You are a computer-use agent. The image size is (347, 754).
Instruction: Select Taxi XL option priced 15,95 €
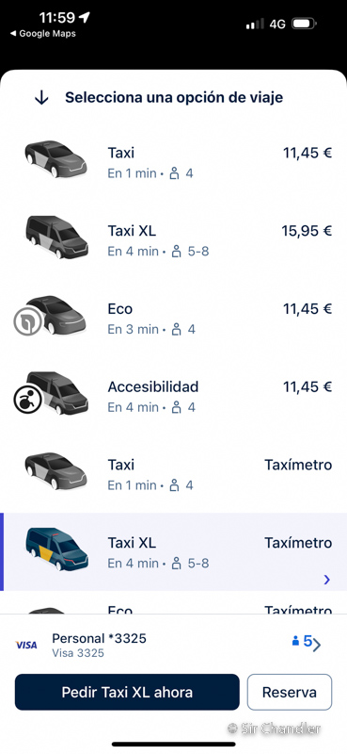click(173, 240)
